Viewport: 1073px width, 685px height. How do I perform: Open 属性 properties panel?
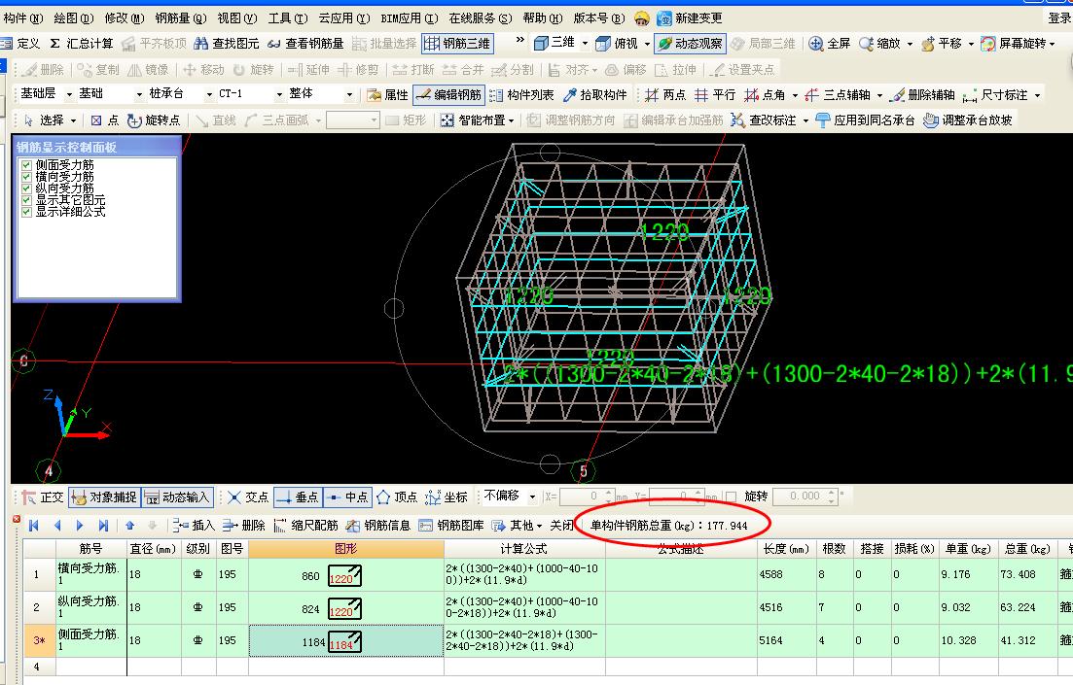(387, 95)
